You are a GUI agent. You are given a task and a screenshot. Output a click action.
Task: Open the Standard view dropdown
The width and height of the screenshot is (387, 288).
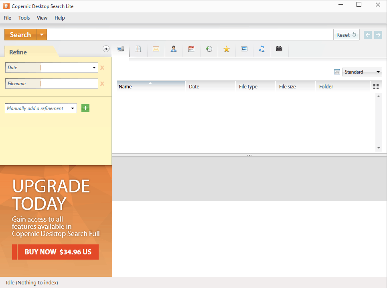tap(362, 72)
